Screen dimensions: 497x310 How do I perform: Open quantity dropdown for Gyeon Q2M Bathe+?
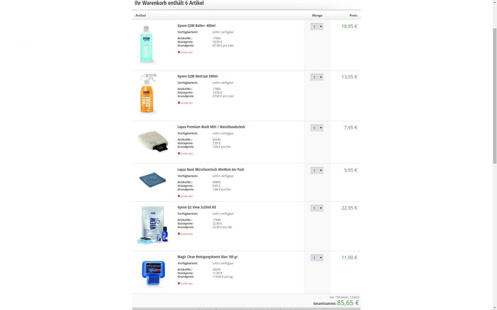(317, 27)
